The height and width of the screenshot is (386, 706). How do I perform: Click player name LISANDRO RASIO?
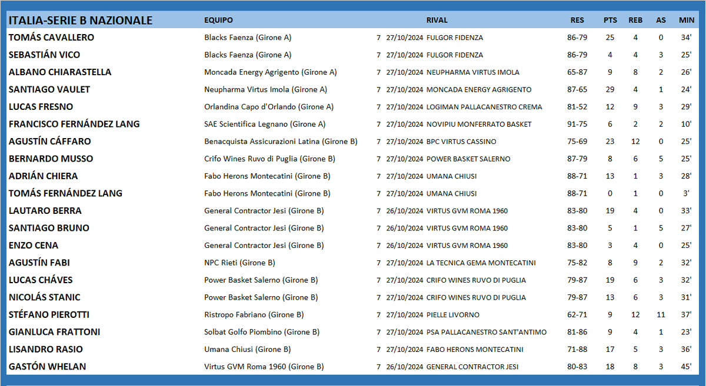pyautogui.click(x=45, y=350)
